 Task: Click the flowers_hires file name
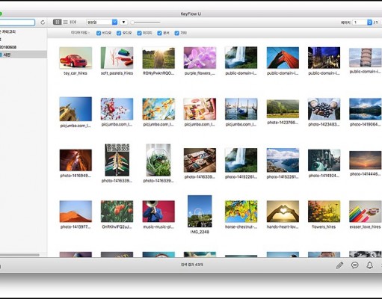tap(324, 227)
